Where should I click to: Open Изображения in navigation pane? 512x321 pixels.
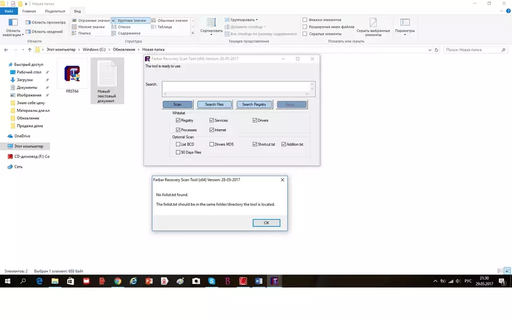(x=29, y=95)
